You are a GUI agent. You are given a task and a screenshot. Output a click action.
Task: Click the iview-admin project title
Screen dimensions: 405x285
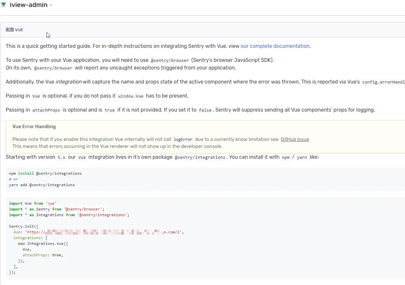click(29, 5)
